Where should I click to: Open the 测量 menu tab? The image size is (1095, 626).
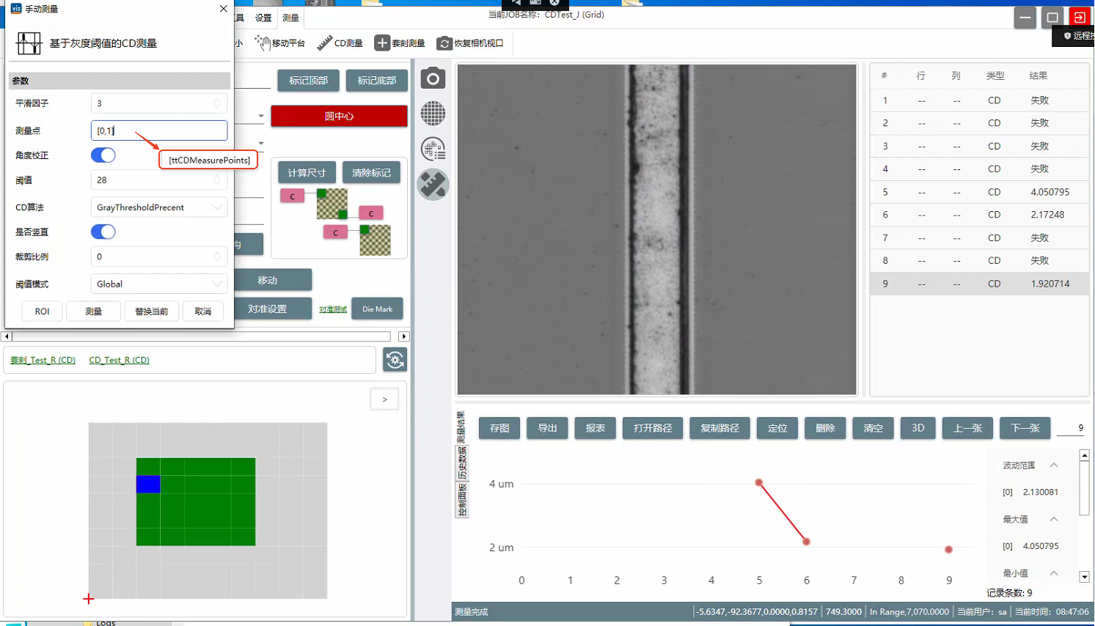tap(290, 18)
